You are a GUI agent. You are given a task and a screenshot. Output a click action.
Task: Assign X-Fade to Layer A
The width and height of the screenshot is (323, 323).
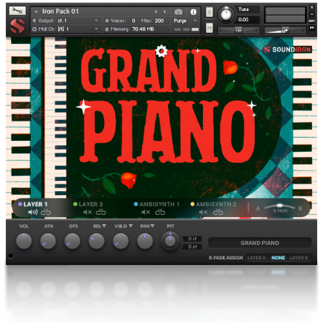pos(256,258)
